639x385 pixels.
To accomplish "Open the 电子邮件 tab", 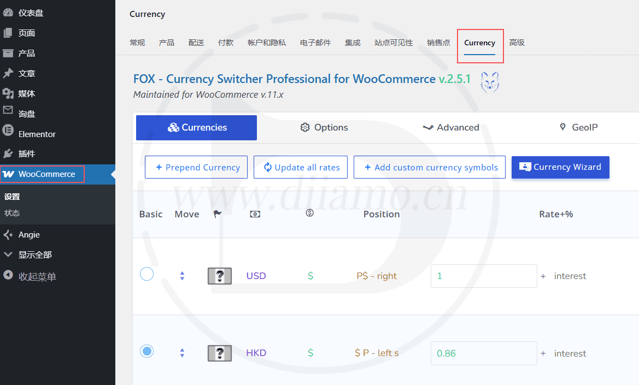I will [315, 43].
